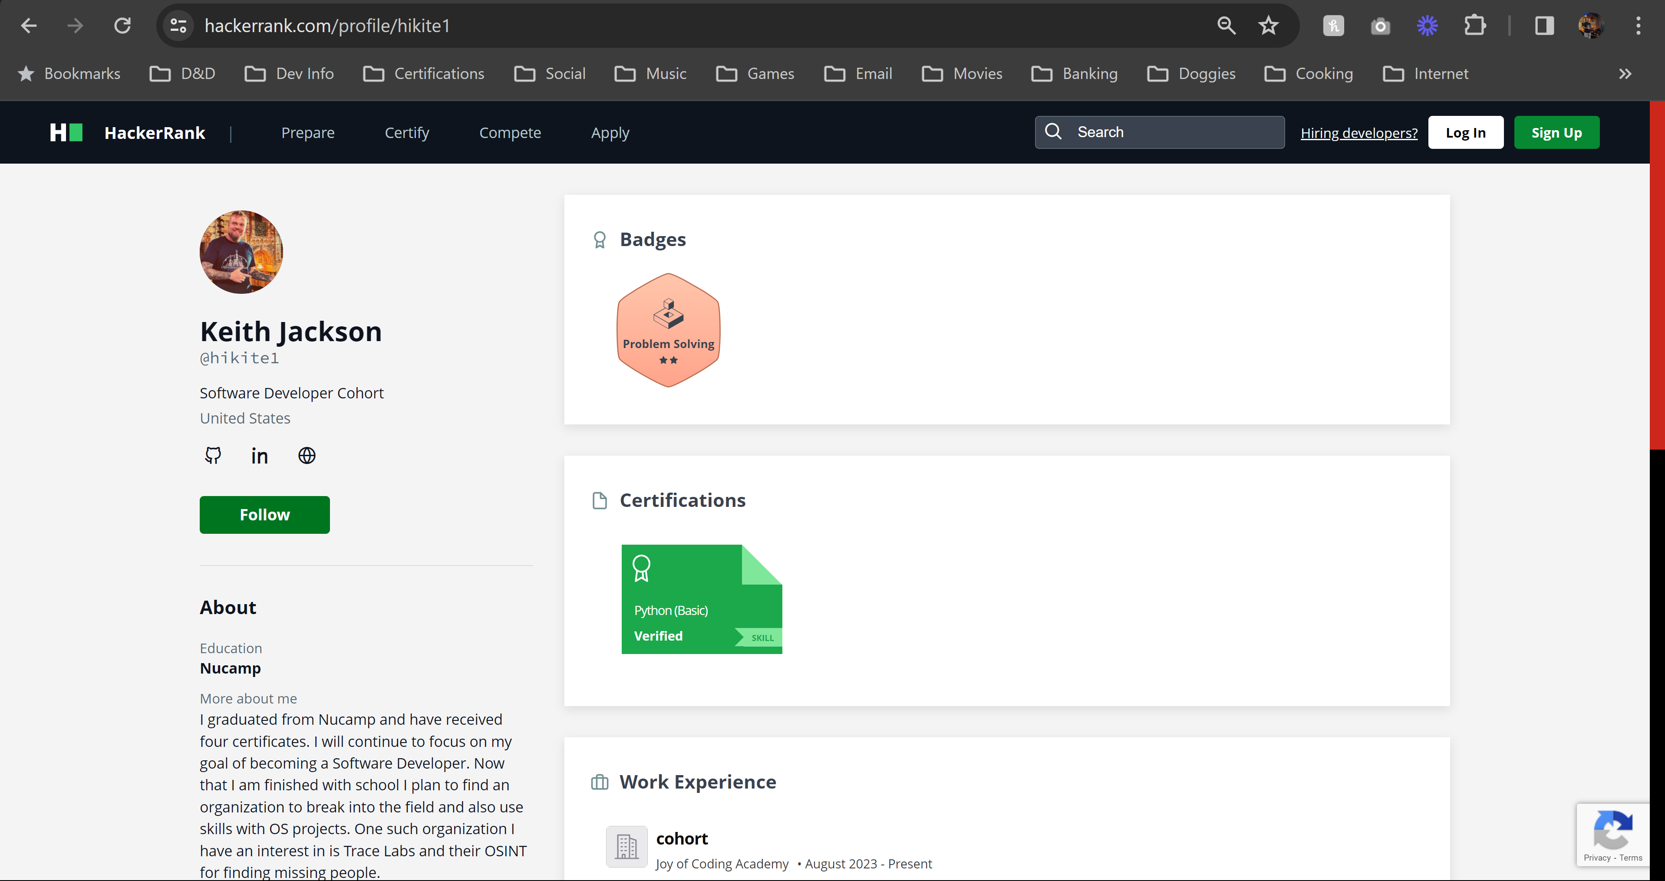1665x881 pixels.
Task: Click the Follow button for Keith Jackson
Action: 264,514
